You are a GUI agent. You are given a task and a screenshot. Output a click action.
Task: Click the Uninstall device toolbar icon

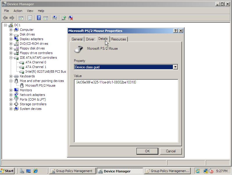(70, 18)
